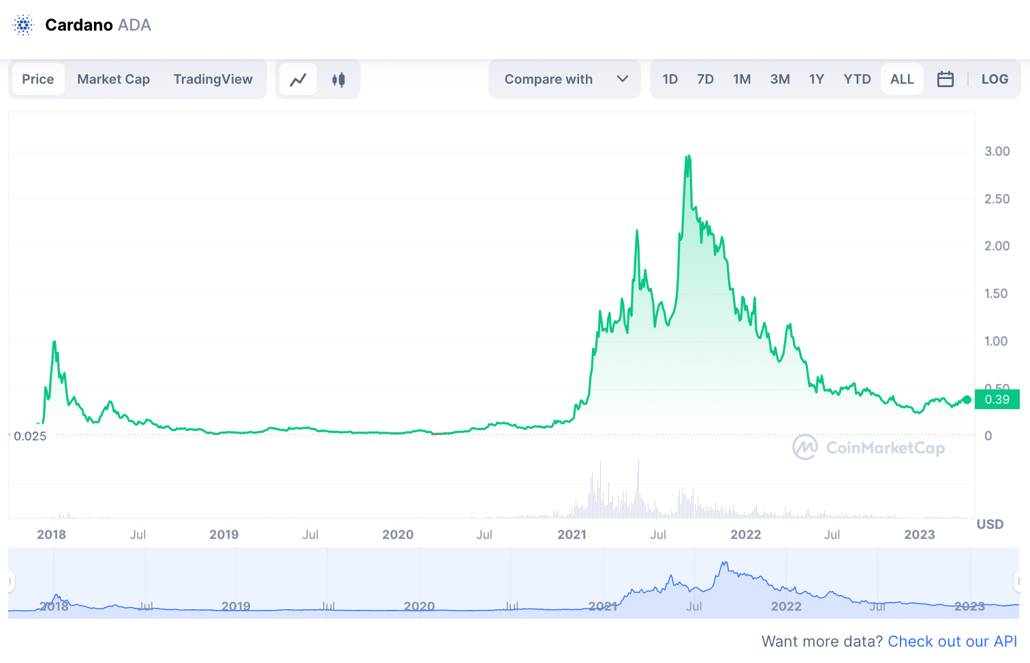This screenshot has height=663, width=1030.
Task: Click the USD currency label
Action: [990, 524]
